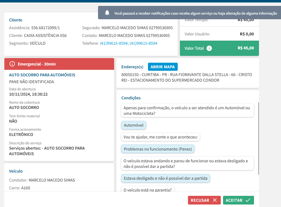Click the AUTO SOCORRO PARA AUTOMÓVEIS heading
This screenshot has width=281, height=207.
(x=42, y=75)
